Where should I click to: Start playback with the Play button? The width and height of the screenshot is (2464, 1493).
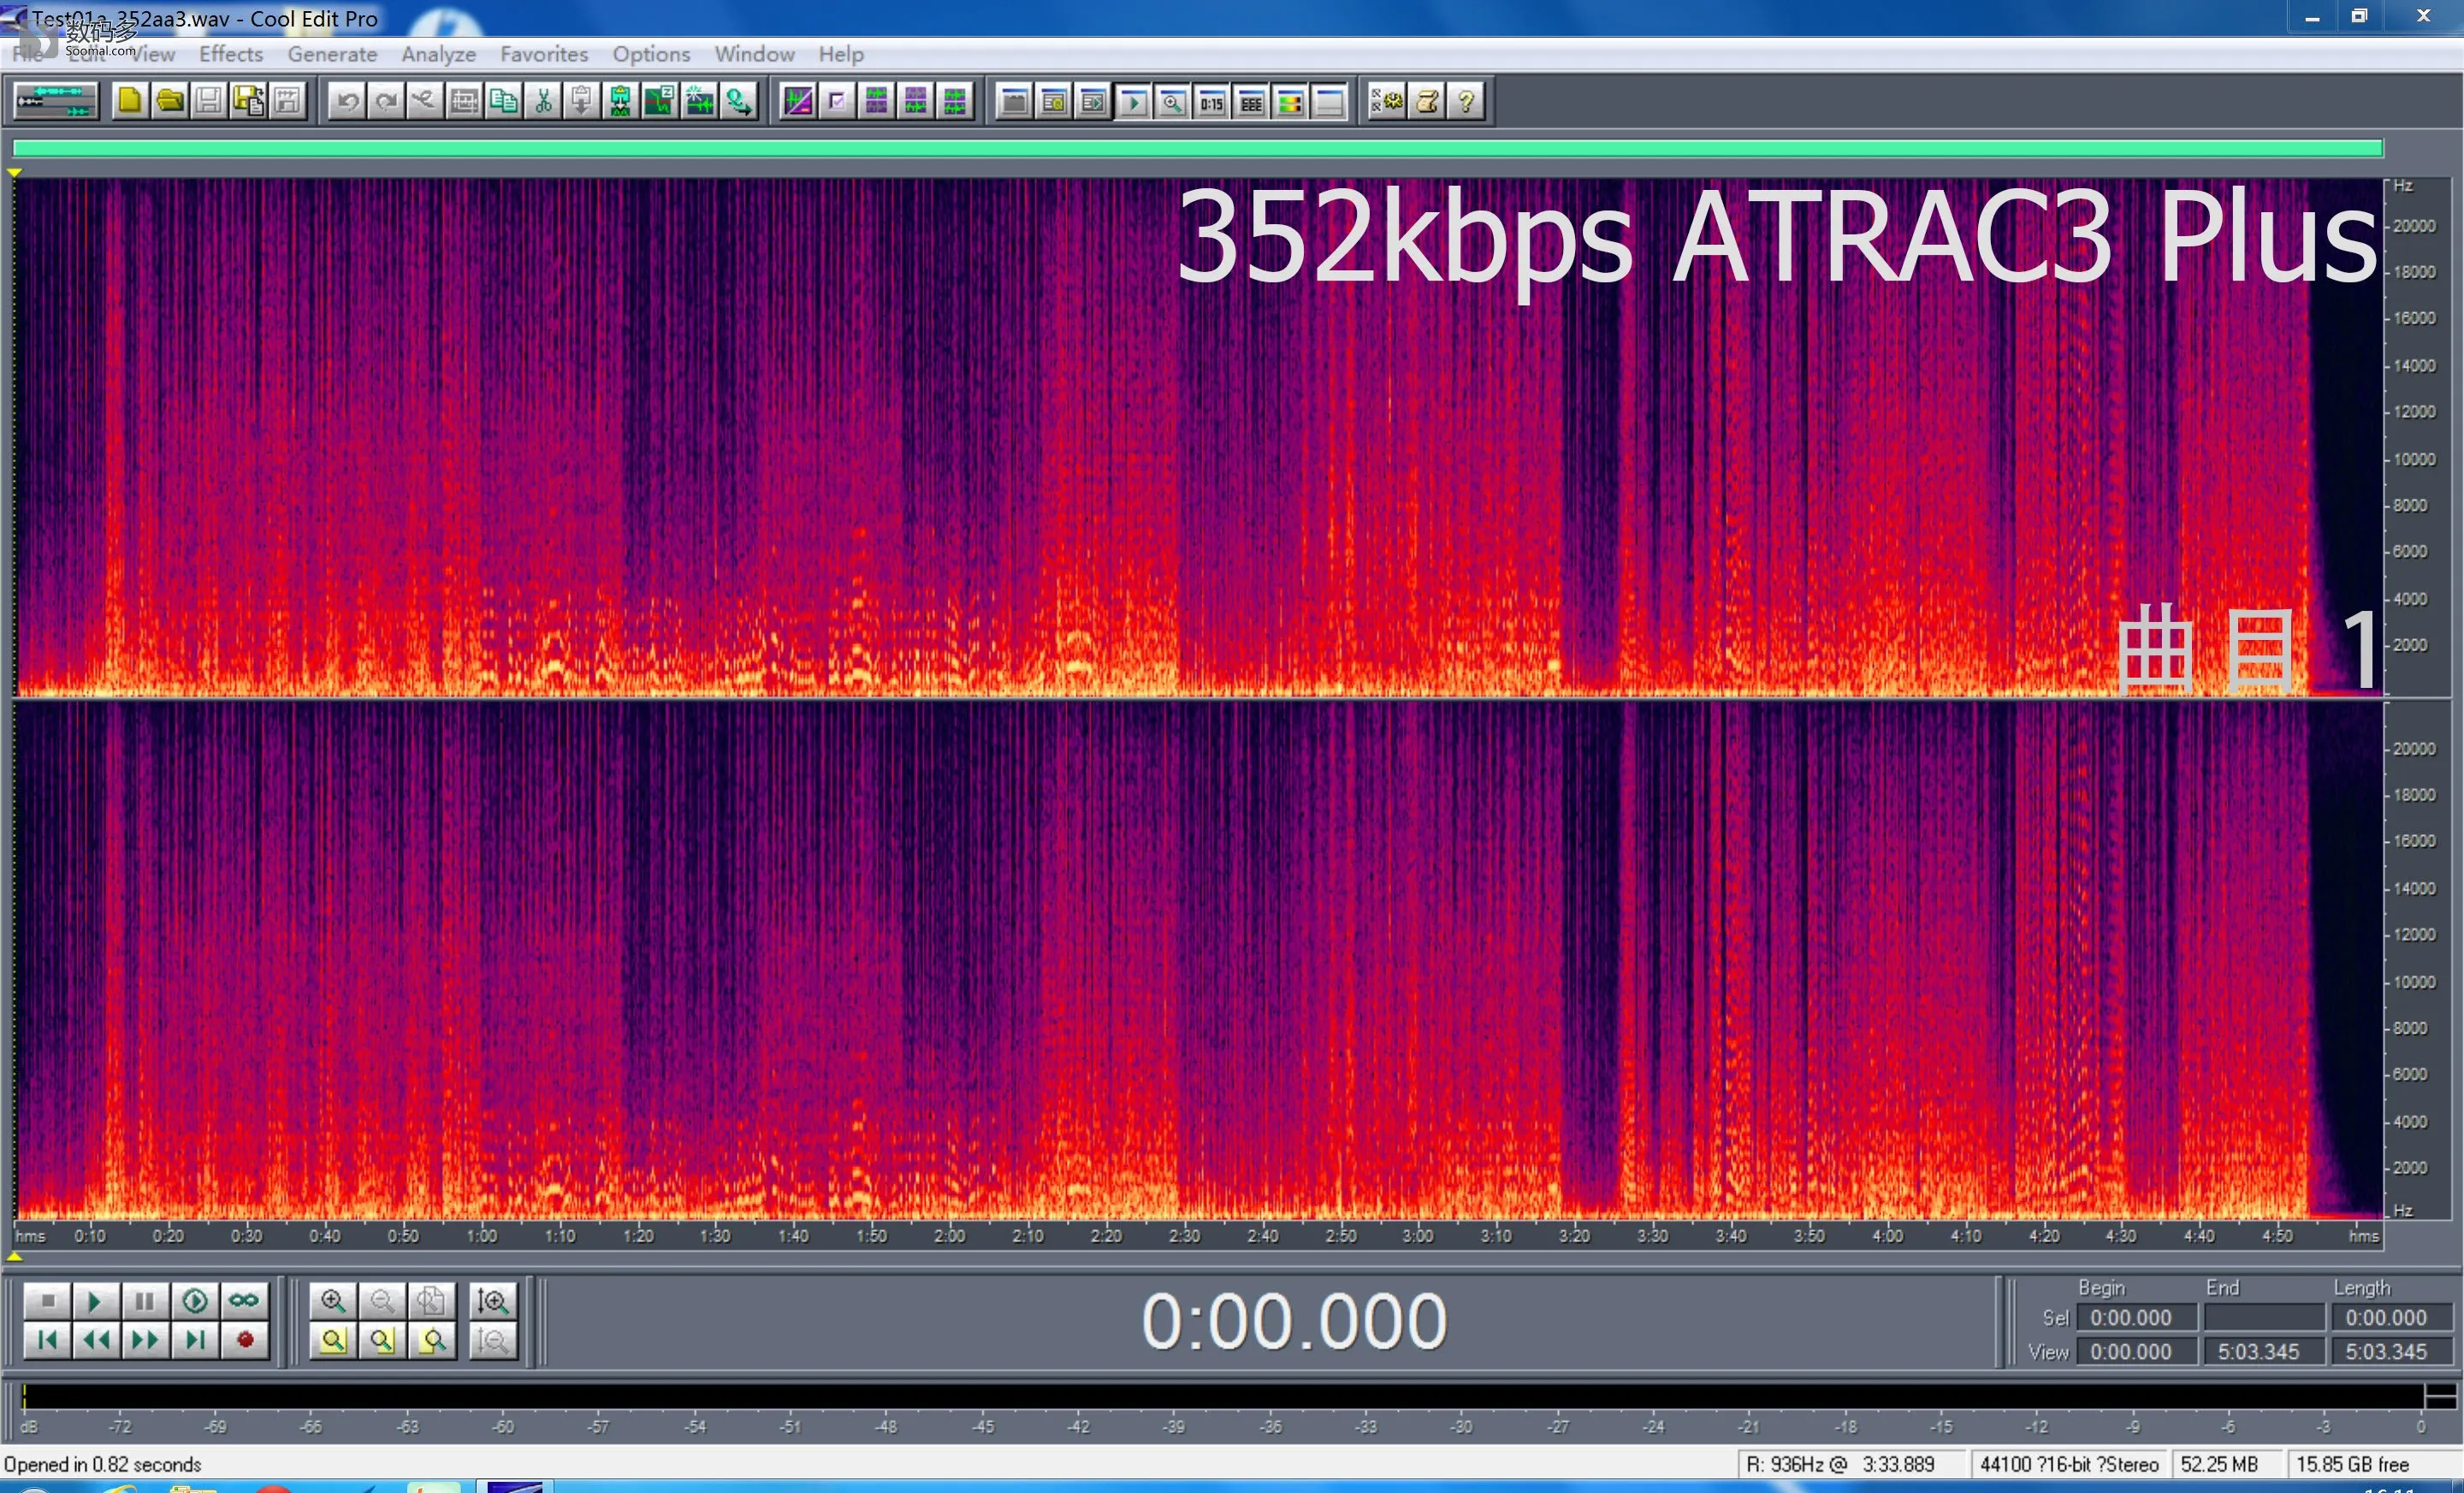(96, 1301)
